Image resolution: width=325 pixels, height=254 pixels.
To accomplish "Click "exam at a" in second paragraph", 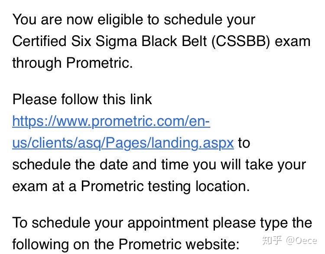I will (x=45, y=186).
